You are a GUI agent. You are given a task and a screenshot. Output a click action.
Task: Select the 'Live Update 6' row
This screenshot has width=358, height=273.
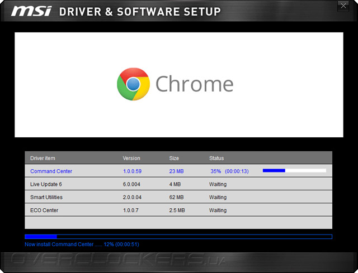pos(178,184)
